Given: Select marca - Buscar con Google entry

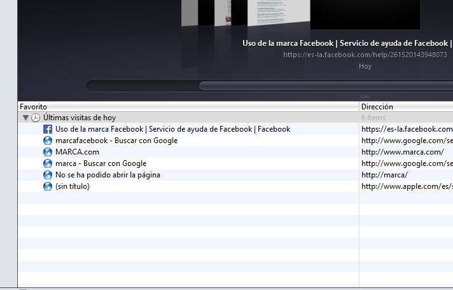Looking at the screenshot, I should 101,163.
